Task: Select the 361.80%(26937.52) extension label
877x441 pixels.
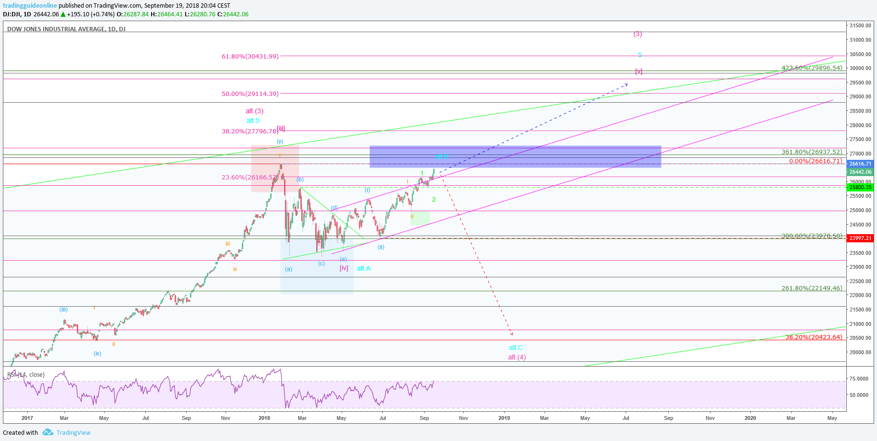Action: (812, 152)
